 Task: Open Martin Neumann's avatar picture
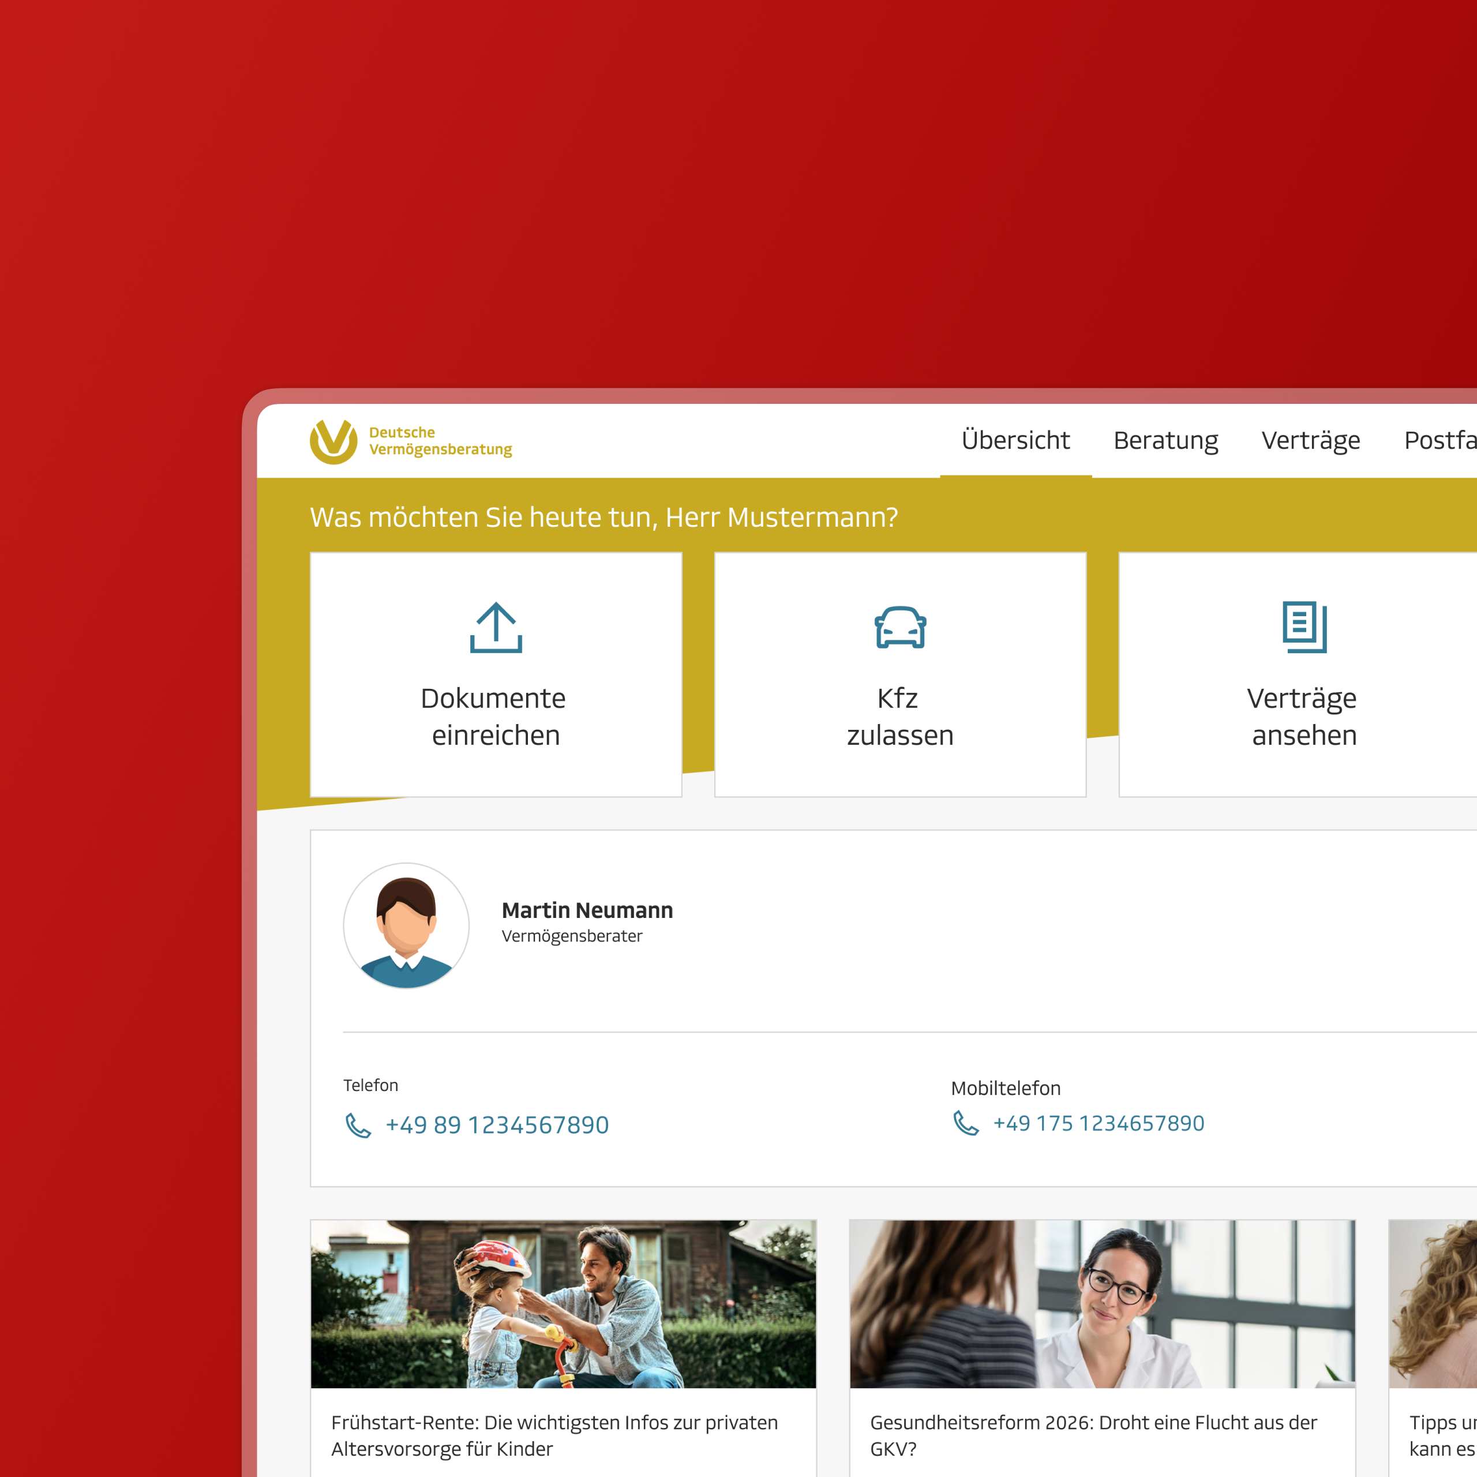tap(406, 926)
